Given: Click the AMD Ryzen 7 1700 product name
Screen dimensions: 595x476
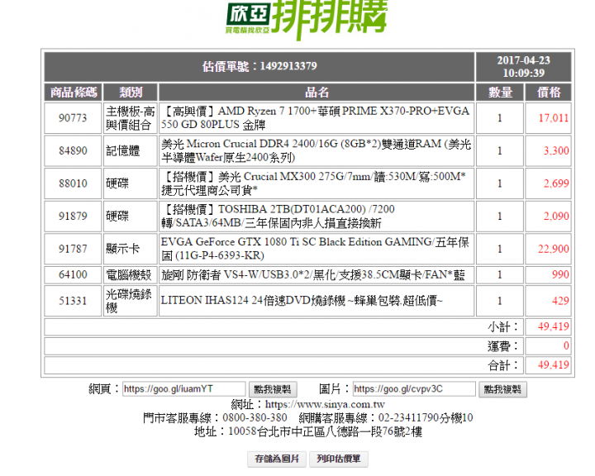Looking at the screenshot, I should coord(316,118).
